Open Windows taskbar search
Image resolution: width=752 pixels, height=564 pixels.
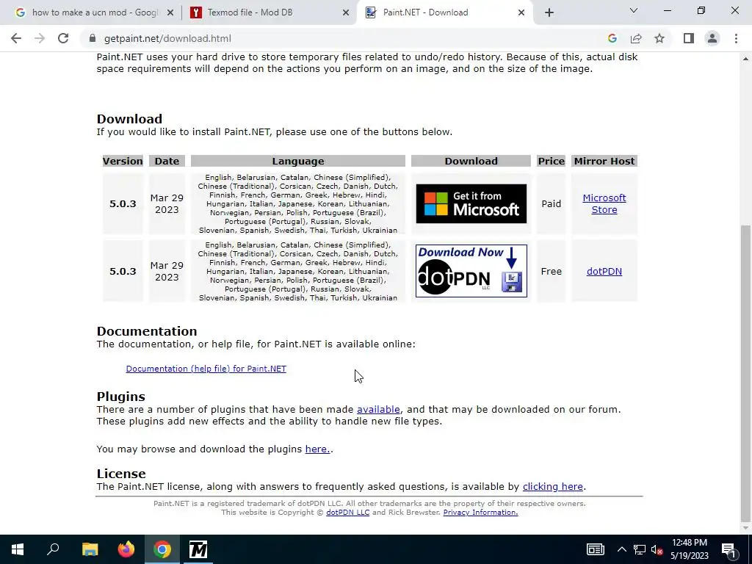(x=53, y=549)
